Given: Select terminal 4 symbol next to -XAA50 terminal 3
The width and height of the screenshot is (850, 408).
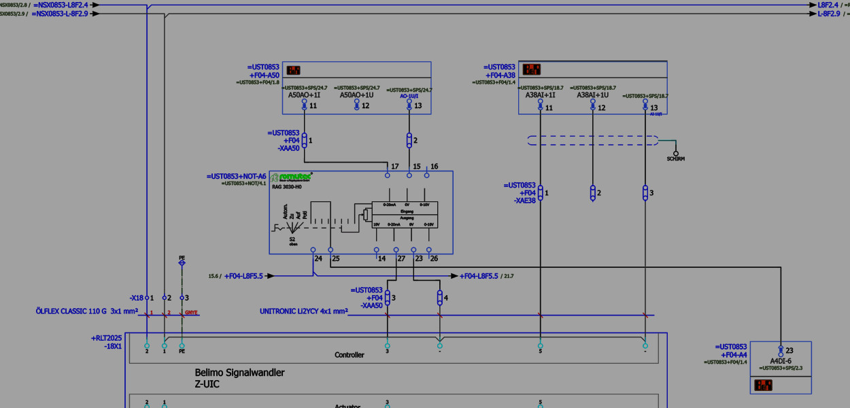Looking at the screenshot, I should click(x=440, y=298).
